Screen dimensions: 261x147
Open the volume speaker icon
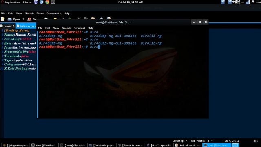pyautogui.click(x=234, y=2)
